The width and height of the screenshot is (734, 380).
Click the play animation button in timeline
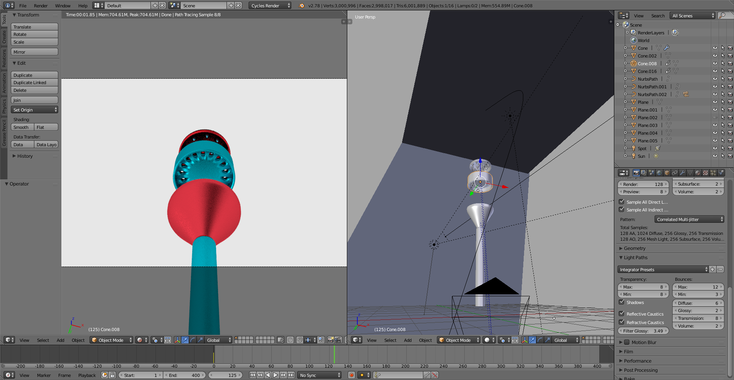[x=276, y=375]
